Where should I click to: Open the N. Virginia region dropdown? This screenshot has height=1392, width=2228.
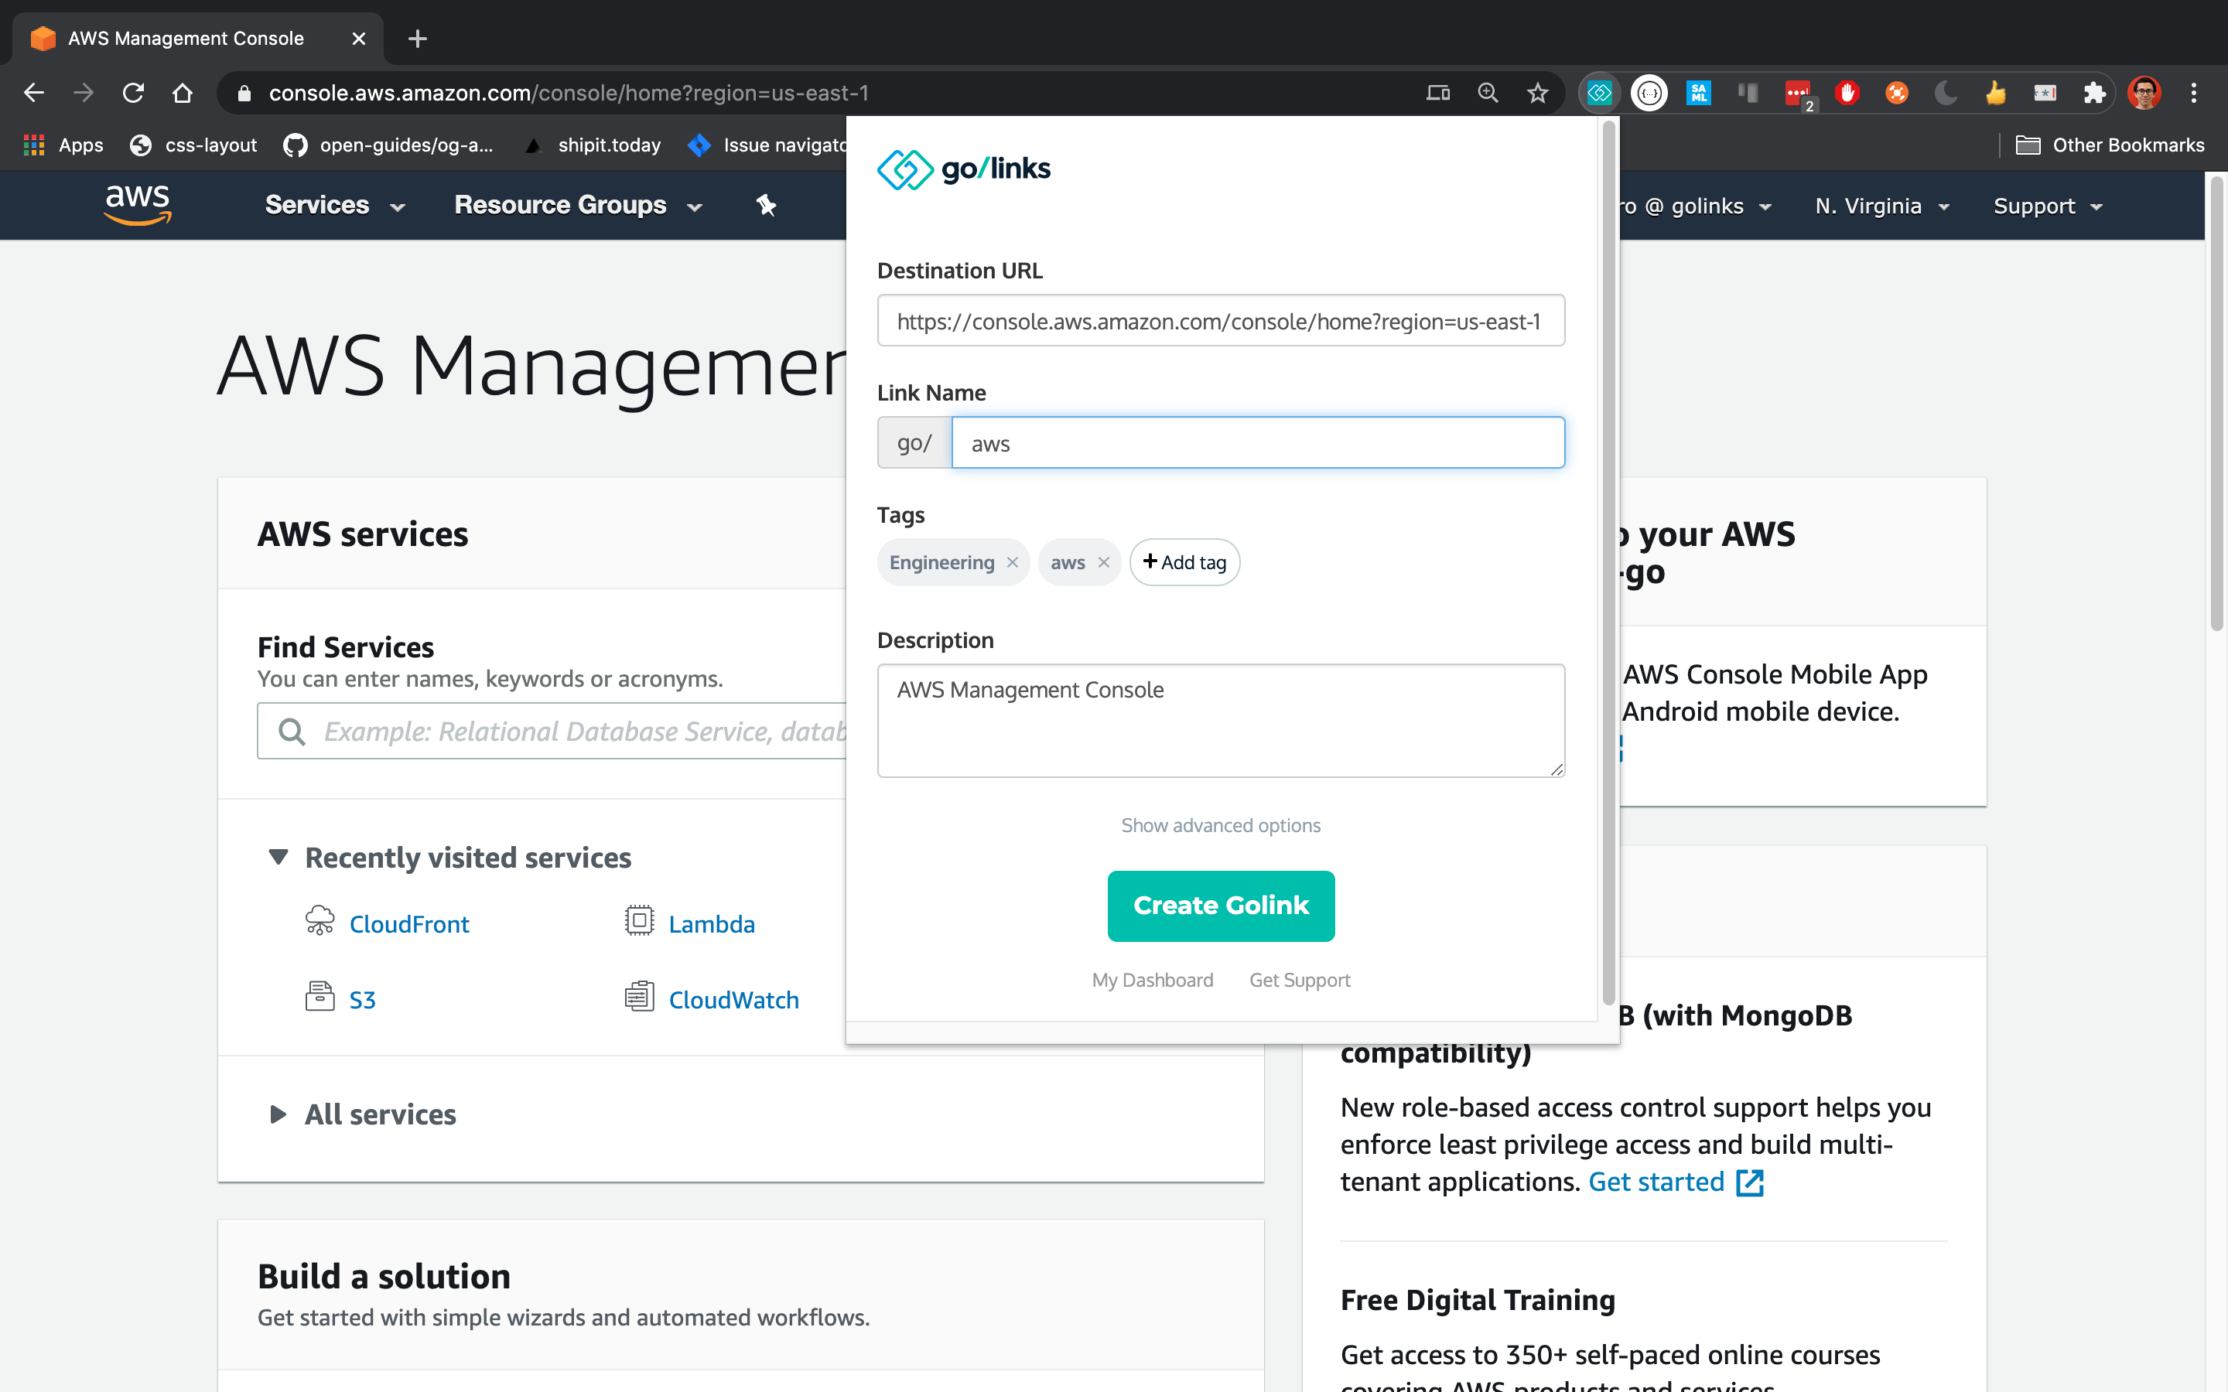click(1881, 206)
